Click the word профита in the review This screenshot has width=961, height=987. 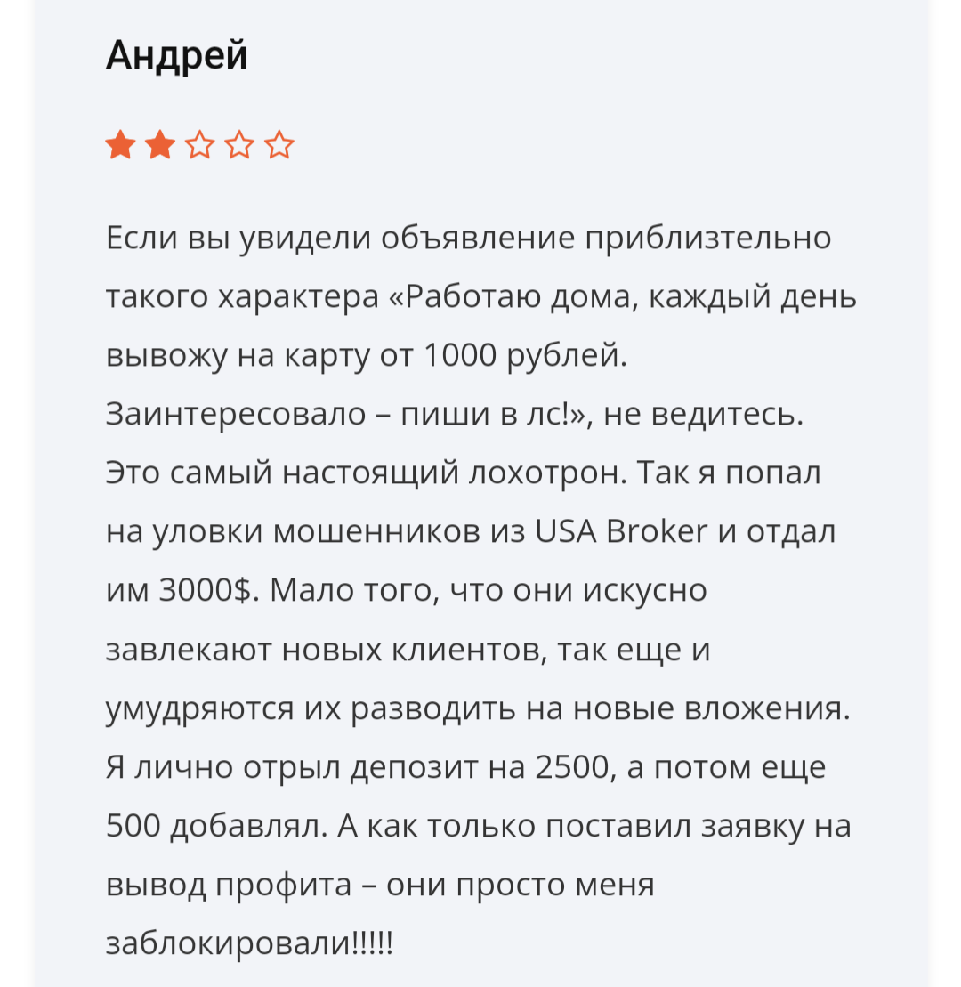283,885
